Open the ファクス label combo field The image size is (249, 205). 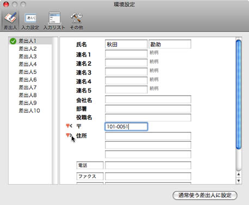click(90, 176)
